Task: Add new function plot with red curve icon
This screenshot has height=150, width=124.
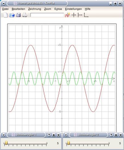Action: 68,15
